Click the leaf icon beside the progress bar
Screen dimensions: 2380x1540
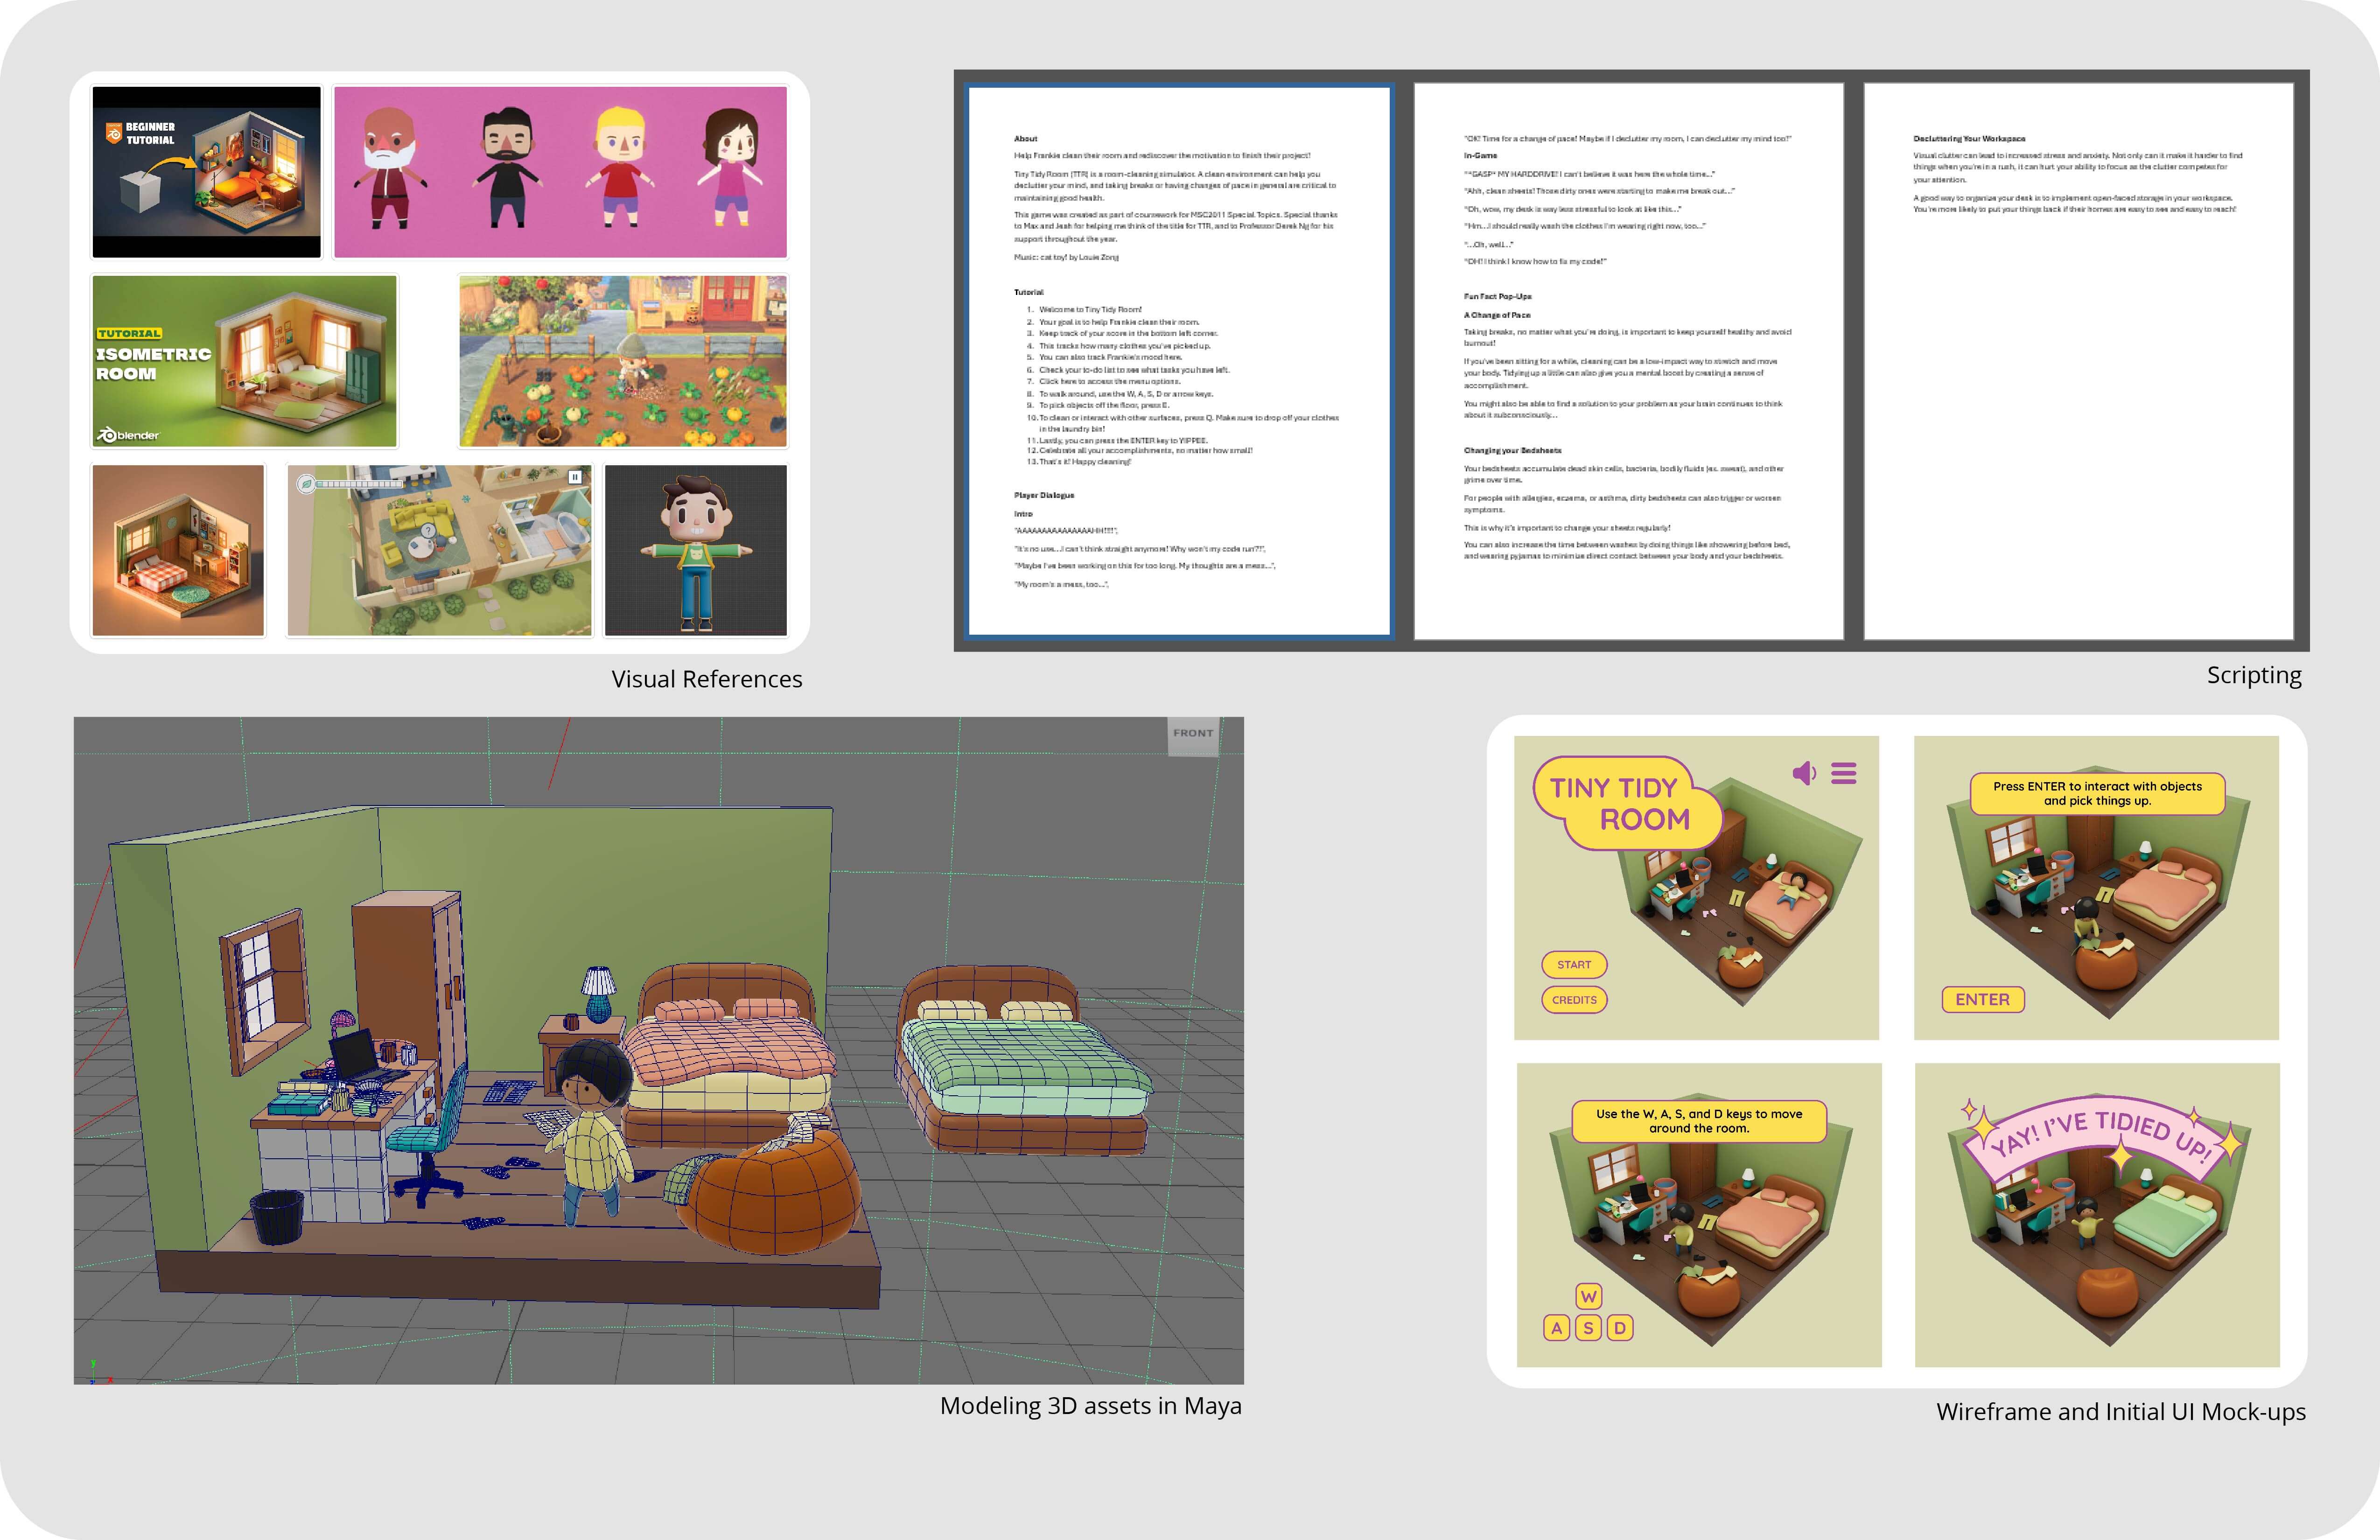(306, 484)
